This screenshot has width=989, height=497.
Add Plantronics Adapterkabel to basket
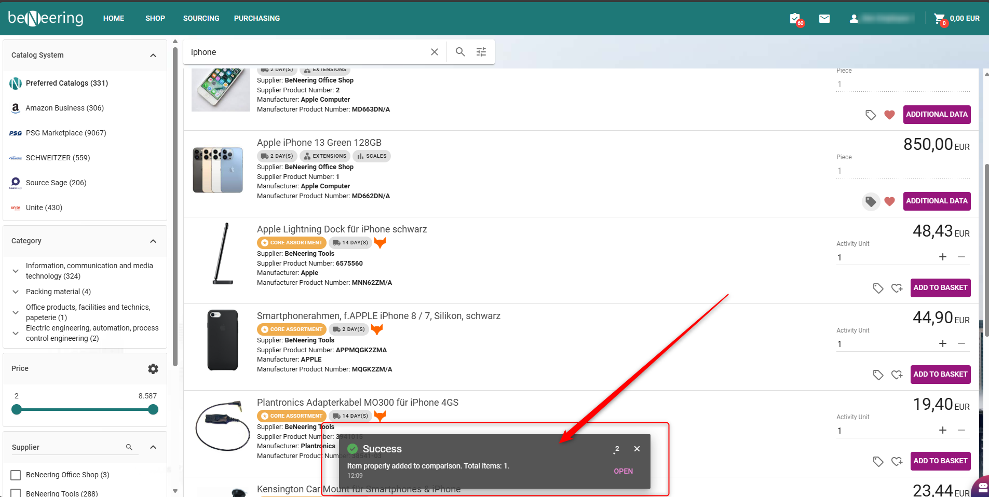coord(940,461)
